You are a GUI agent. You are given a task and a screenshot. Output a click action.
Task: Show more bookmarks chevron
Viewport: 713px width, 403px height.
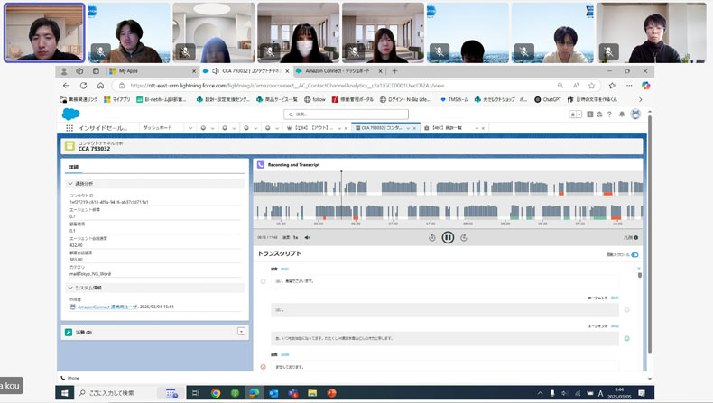point(641,99)
